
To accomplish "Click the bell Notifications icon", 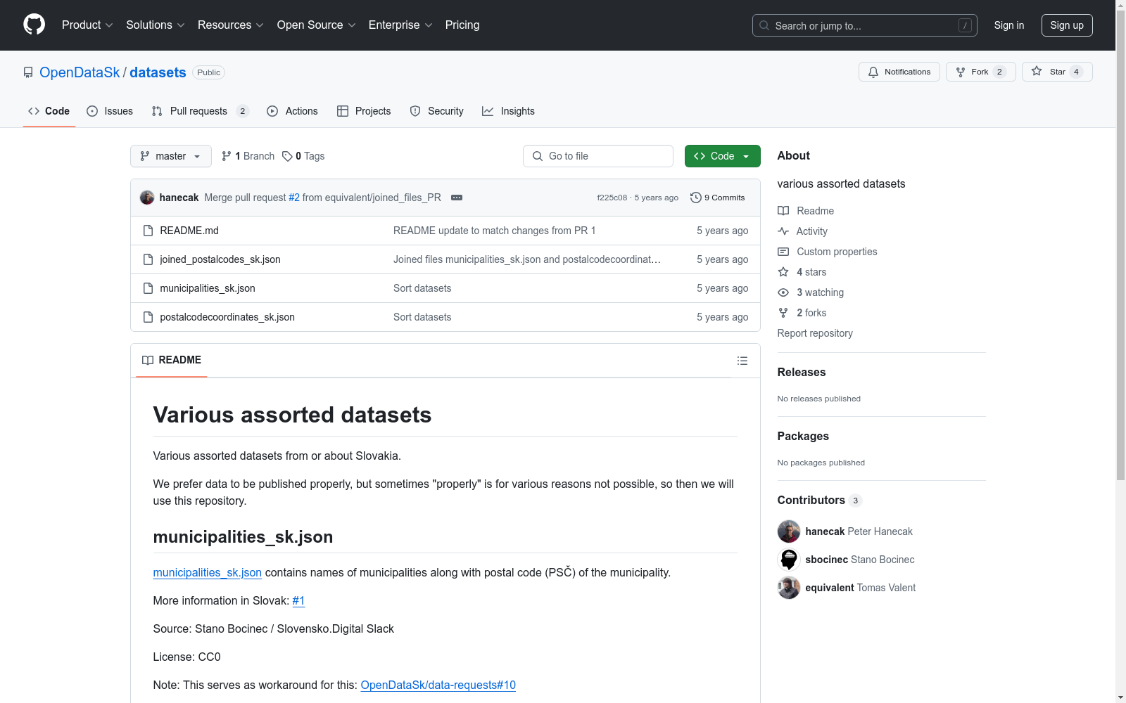I will (x=873, y=72).
